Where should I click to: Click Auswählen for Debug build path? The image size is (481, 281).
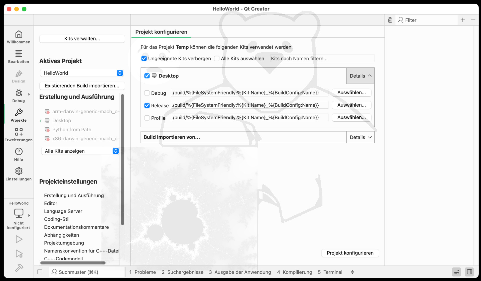351,93
